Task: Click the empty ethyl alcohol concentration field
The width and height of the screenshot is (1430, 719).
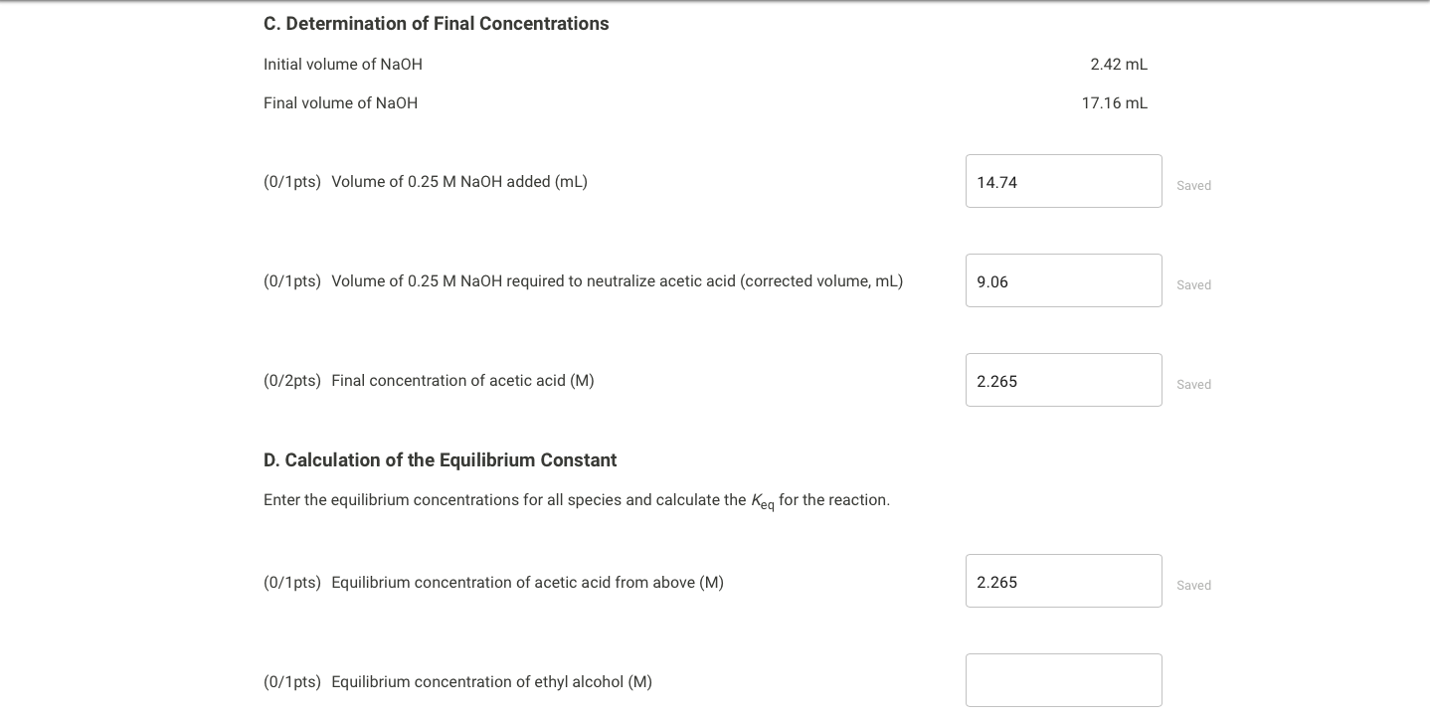Action: tap(1063, 680)
